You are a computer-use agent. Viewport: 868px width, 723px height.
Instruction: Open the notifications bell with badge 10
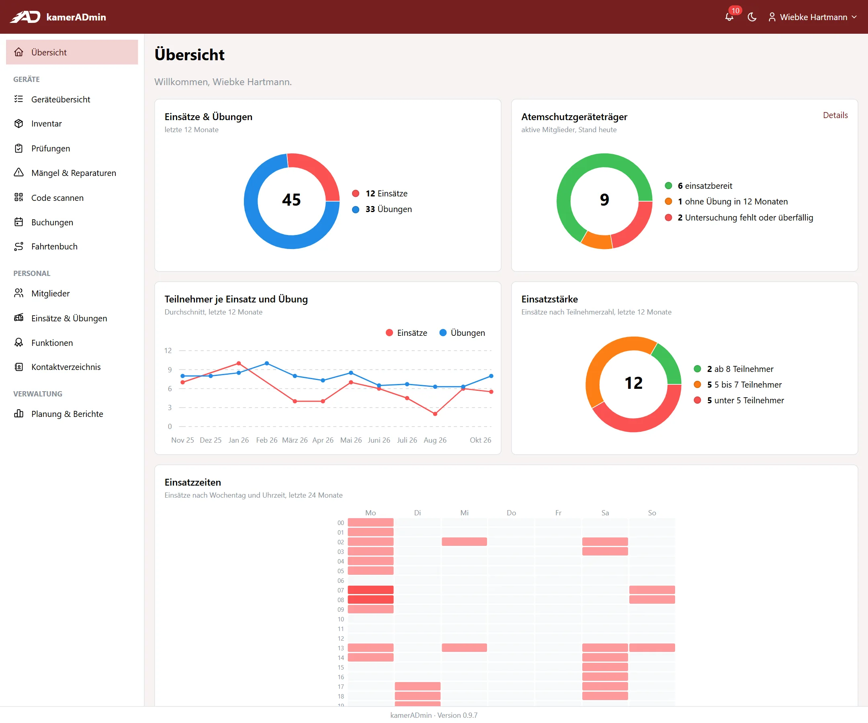(729, 17)
